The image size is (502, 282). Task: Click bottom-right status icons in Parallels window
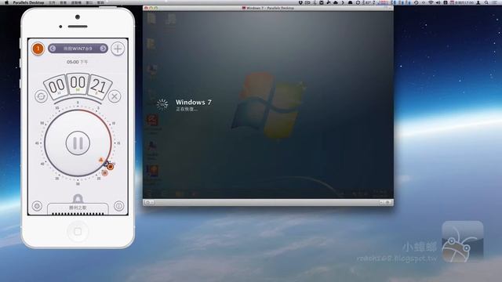(x=384, y=202)
